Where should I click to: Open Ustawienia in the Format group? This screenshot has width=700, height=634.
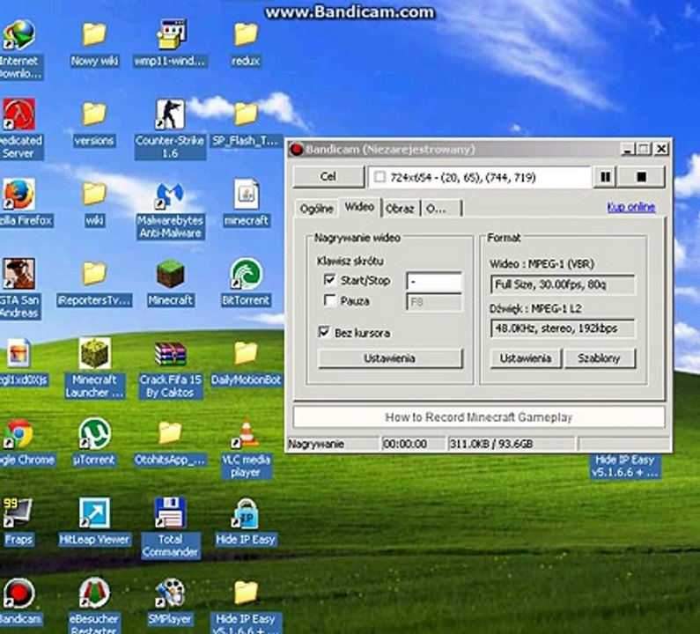pyautogui.click(x=526, y=358)
